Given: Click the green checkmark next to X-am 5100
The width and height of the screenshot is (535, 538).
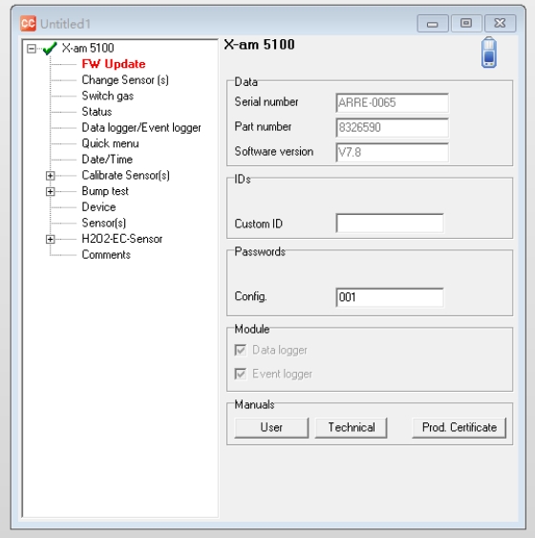Looking at the screenshot, I should coord(50,48).
